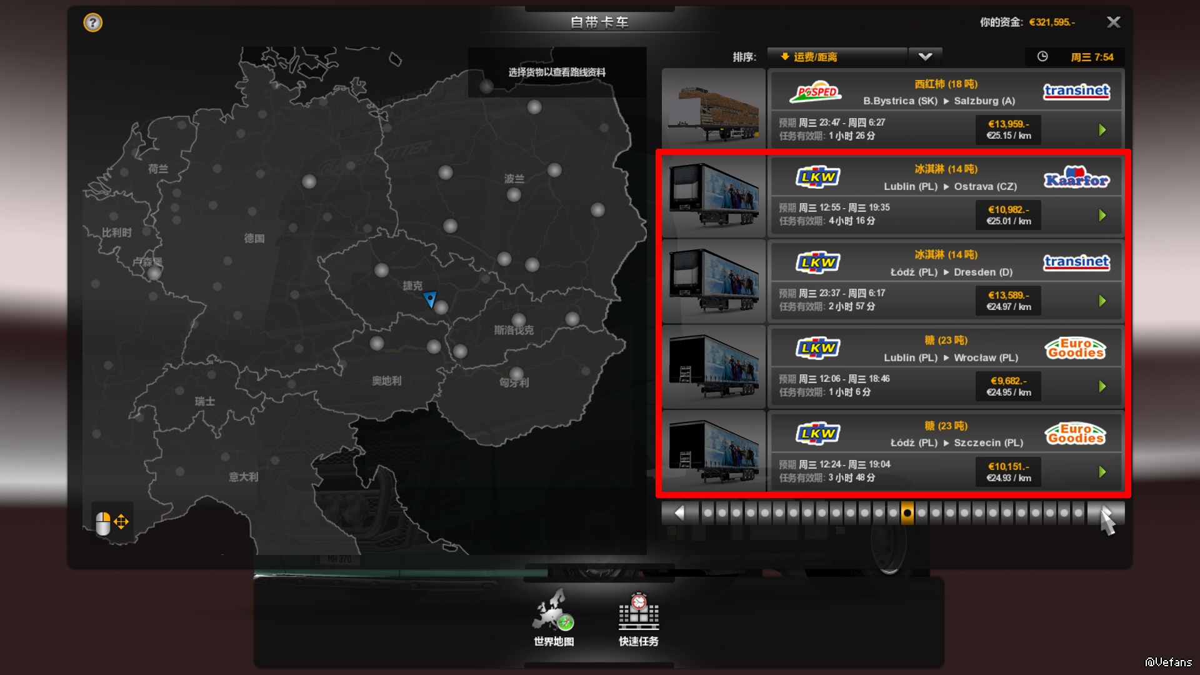Go to previous job page arrow
The width and height of the screenshot is (1200, 675).
click(x=679, y=513)
